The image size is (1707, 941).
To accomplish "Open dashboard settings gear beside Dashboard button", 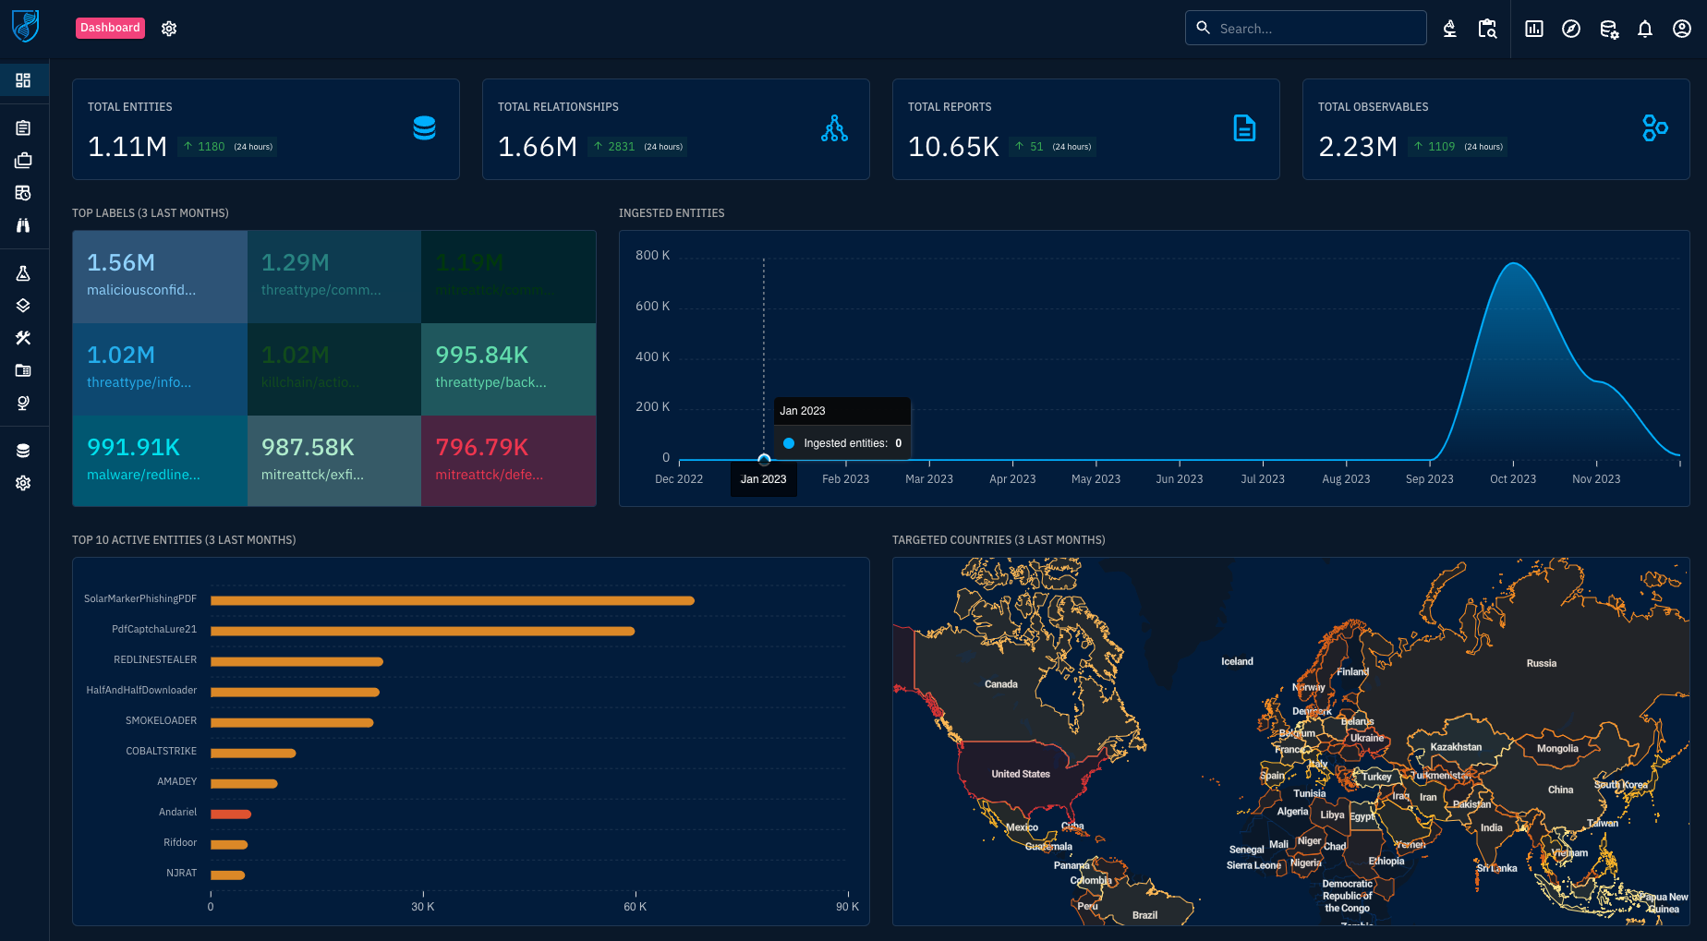I will 169,29.
